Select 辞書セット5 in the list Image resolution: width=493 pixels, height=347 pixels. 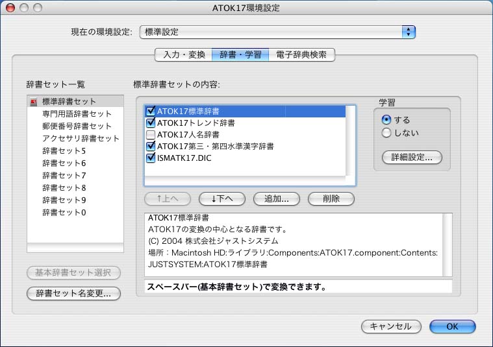coord(75,150)
